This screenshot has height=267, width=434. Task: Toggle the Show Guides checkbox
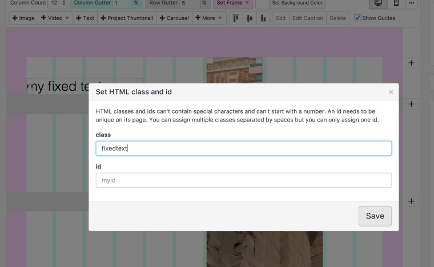(x=357, y=18)
